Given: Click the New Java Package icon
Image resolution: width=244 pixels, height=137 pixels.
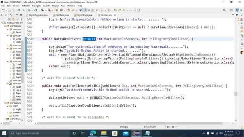Looking at the screenshot, I should click(x=57, y=10).
